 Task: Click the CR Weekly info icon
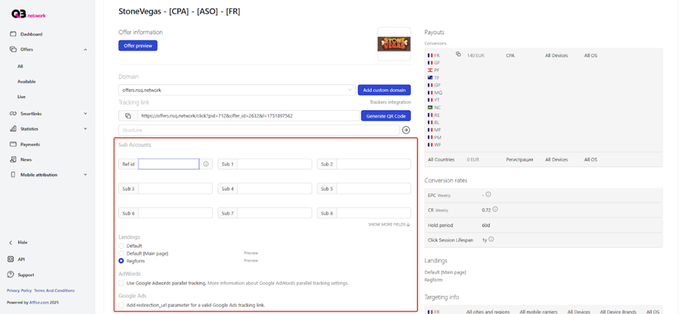point(496,210)
